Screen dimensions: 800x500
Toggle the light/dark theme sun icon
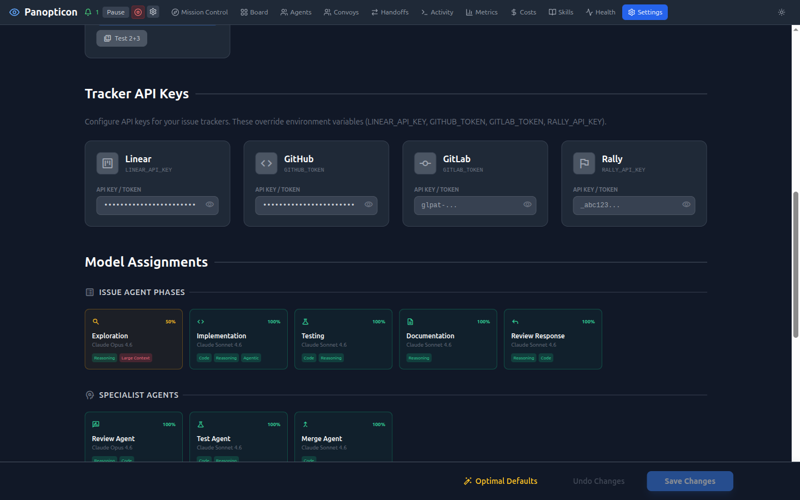(782, 12)
